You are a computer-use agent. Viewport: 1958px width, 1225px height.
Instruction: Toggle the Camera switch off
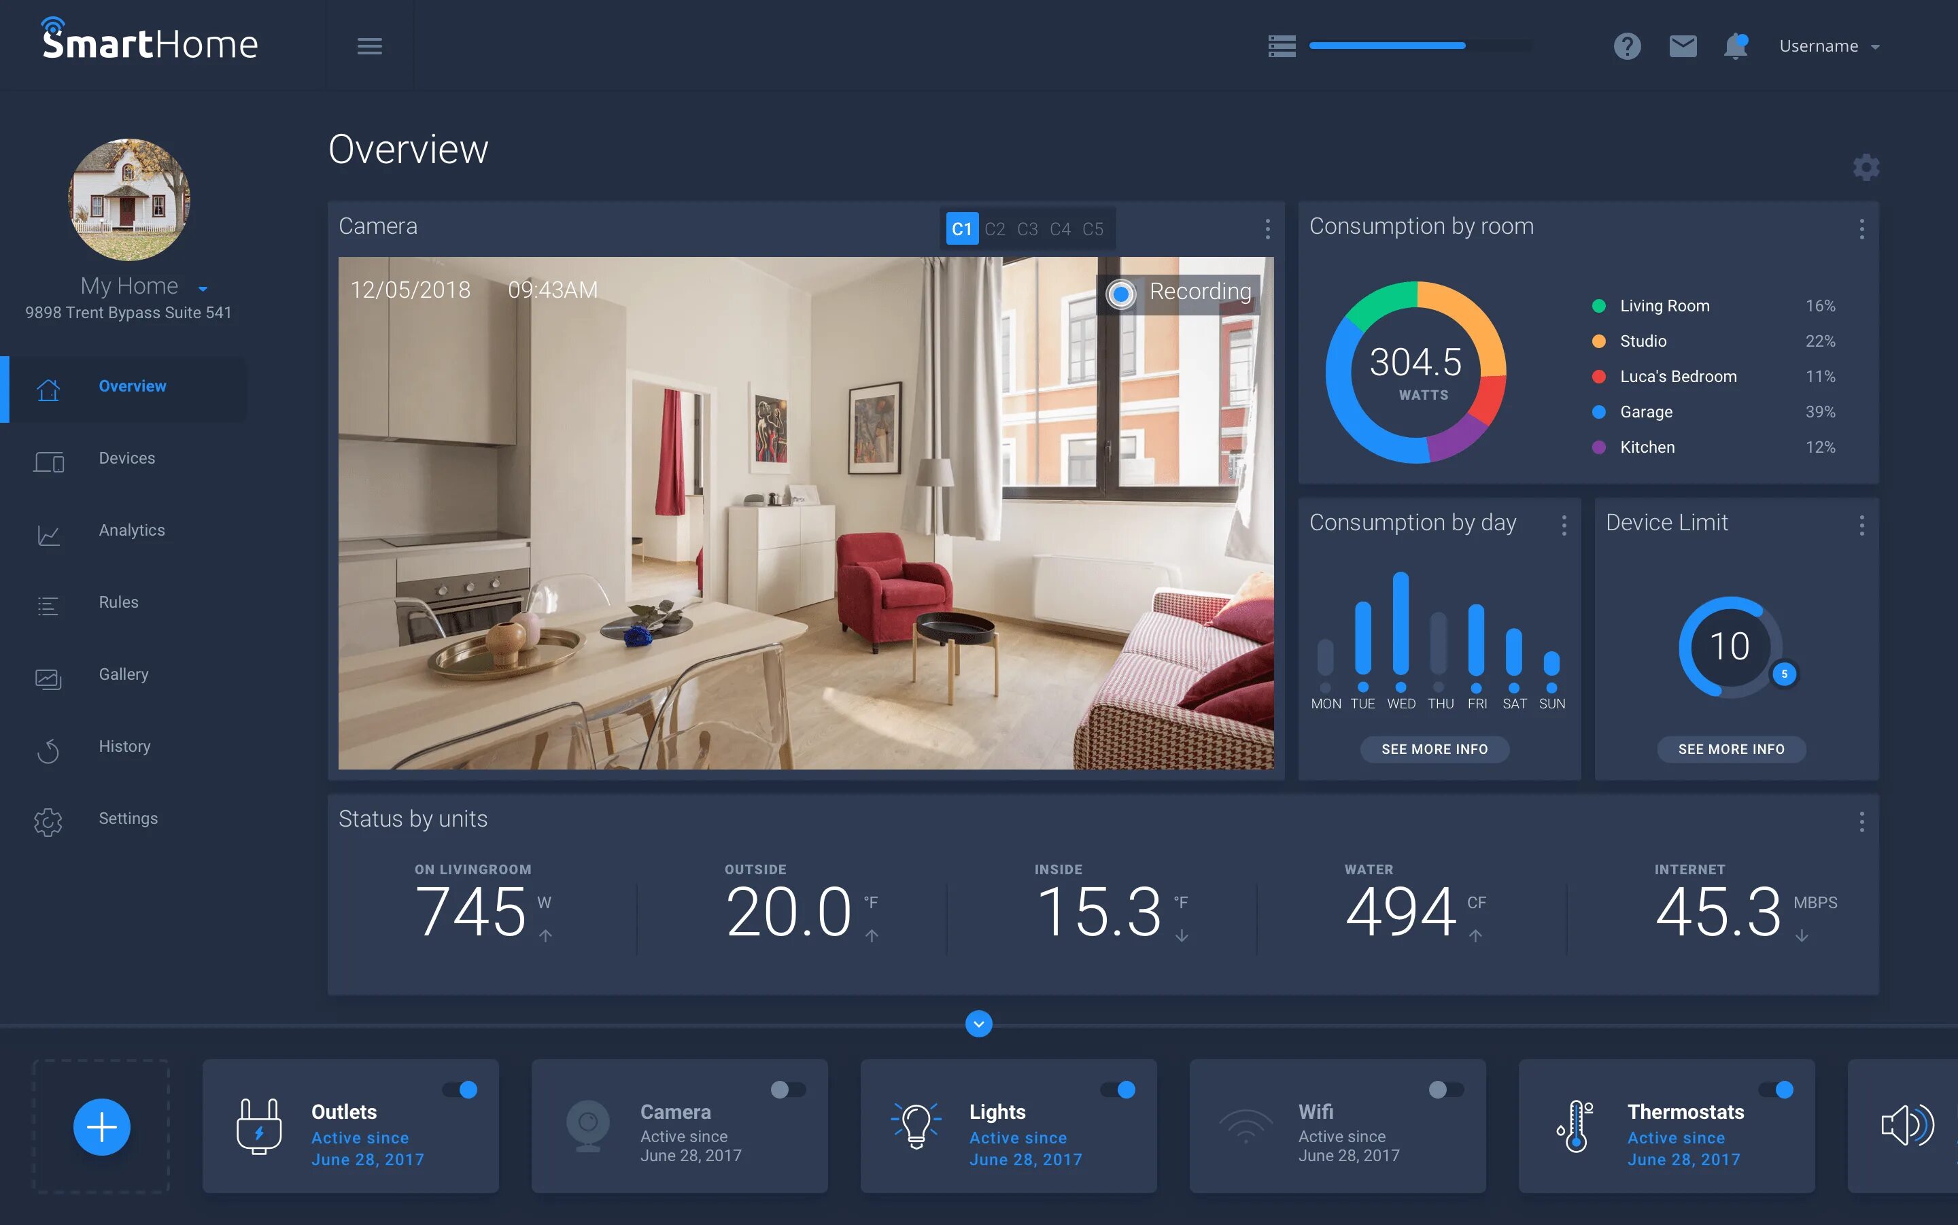(786, 1087)
